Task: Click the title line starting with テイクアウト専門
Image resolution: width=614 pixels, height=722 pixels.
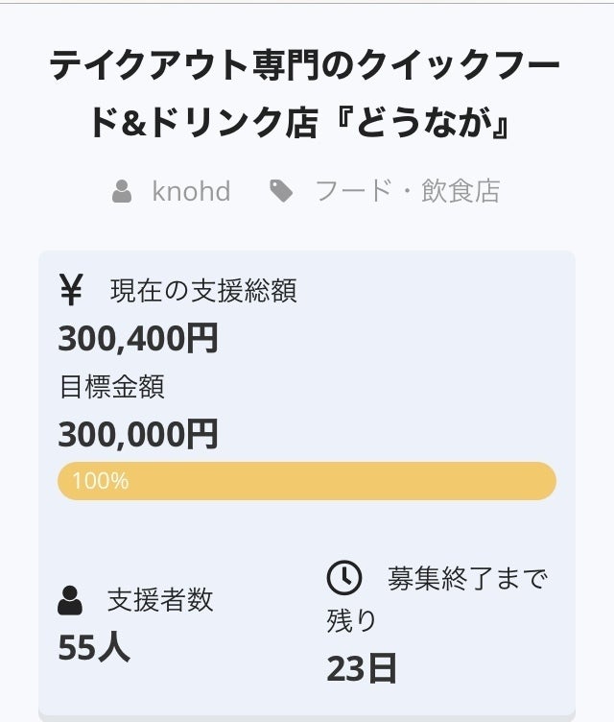Action: [x=306, y=67]
